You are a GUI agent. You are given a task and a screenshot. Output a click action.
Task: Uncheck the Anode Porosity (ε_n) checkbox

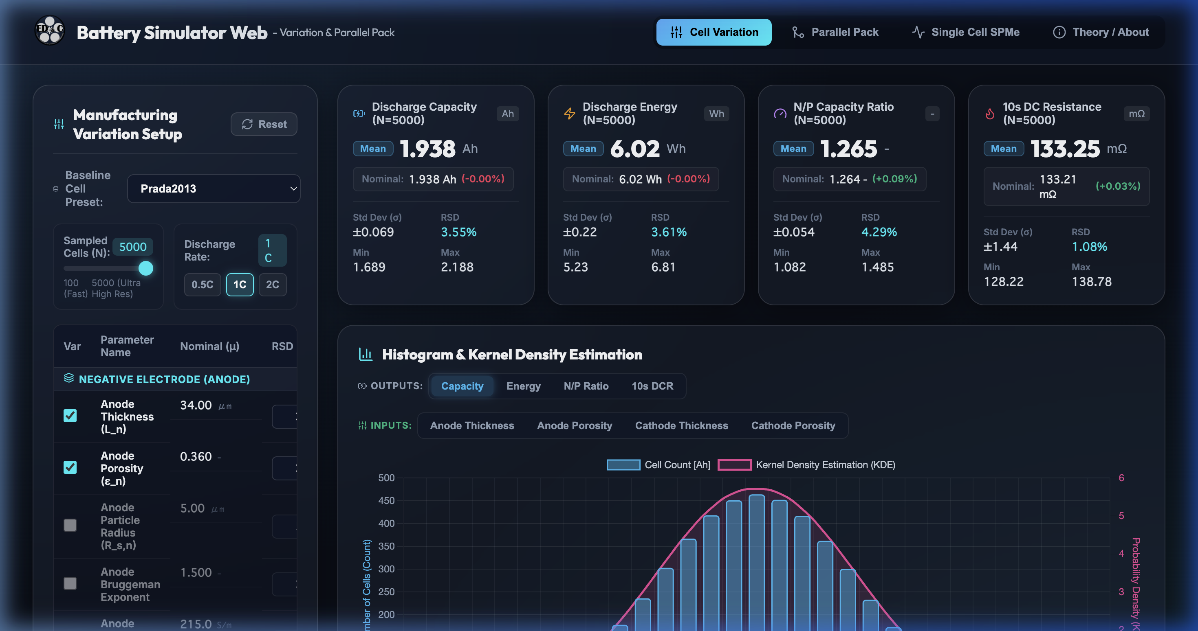pyautogui.click(x=70, y=467)
